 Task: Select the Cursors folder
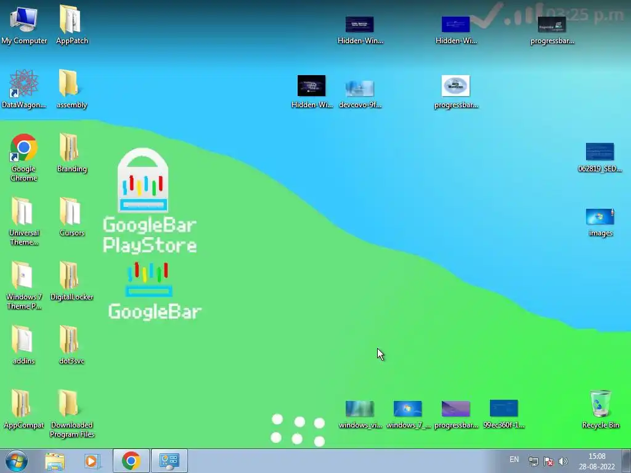pos(71,217)
